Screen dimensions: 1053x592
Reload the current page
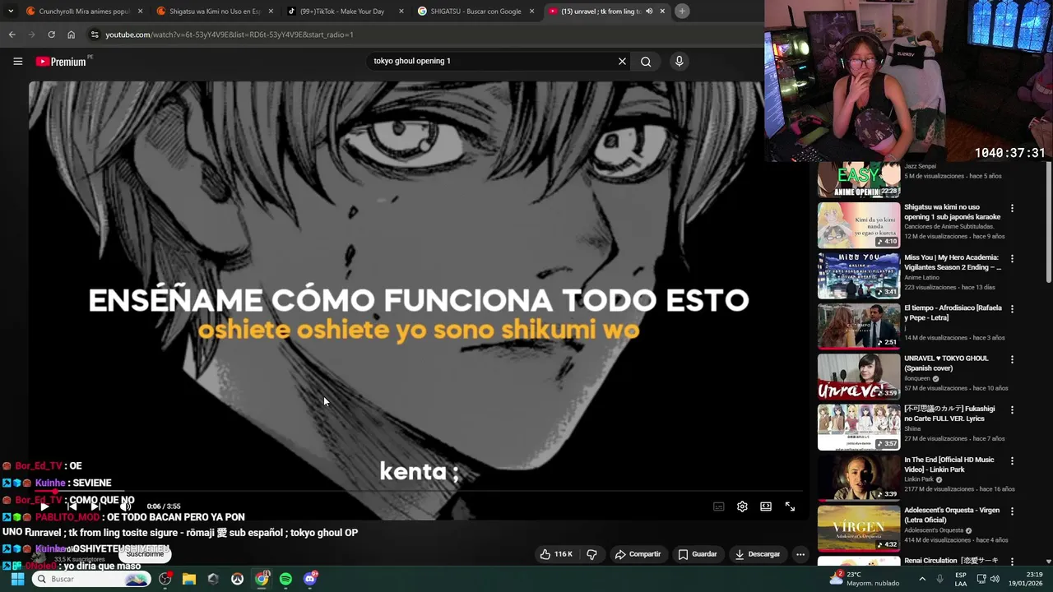click(x=51, y=35)
